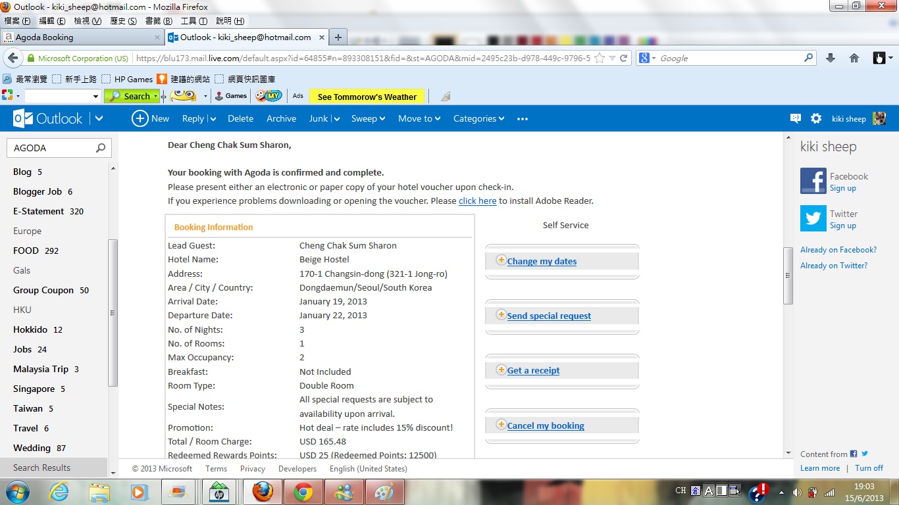Open more actions ellipsis menu
Viewport: 899px width, 505px height.
click(523, 119)
